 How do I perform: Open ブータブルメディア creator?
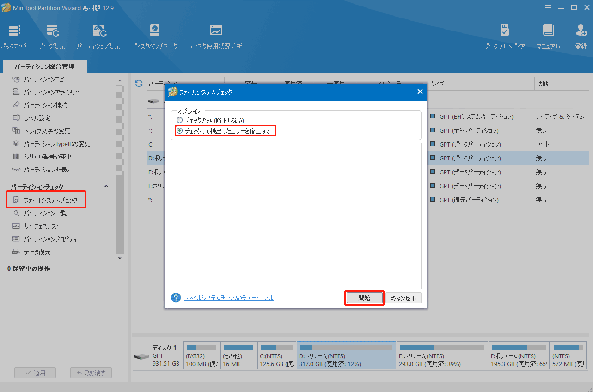504,37
